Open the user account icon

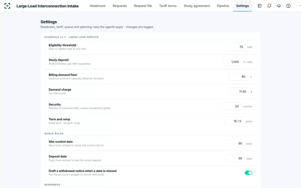288,6
